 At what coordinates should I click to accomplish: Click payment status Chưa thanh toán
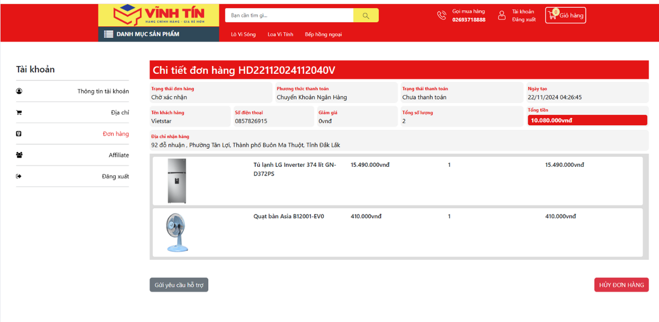click(424, 97)
